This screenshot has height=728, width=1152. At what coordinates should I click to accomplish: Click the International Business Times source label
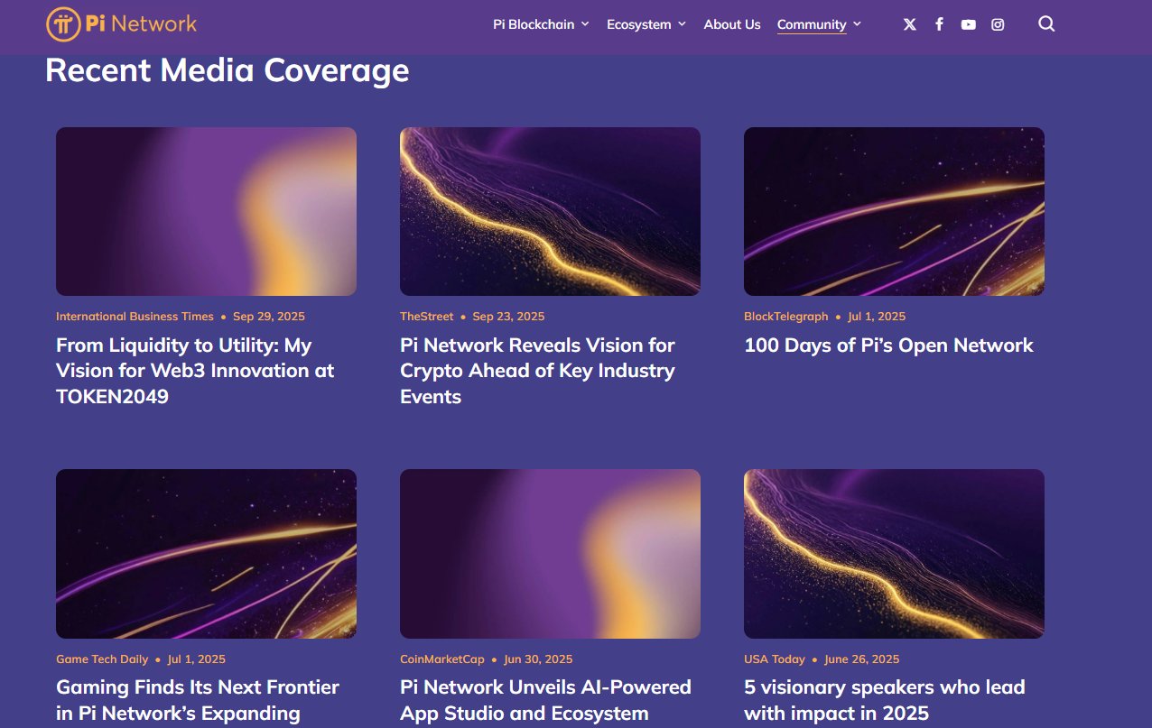135,317
